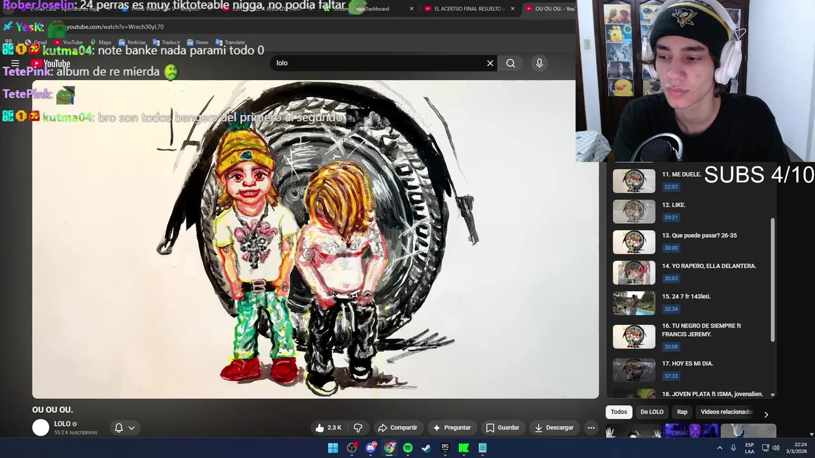Open Steam from the taskbar

coord(427,448)
